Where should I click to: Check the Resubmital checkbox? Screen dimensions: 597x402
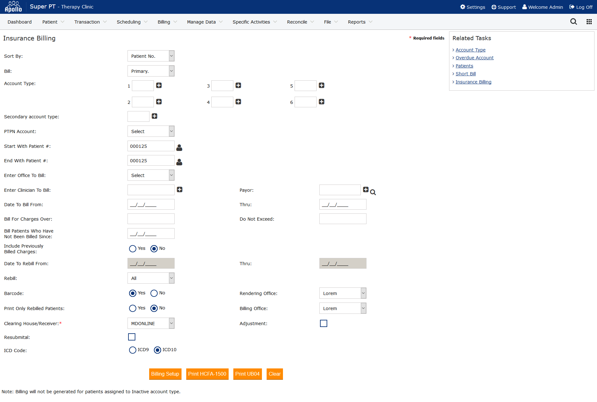[132, 337]
